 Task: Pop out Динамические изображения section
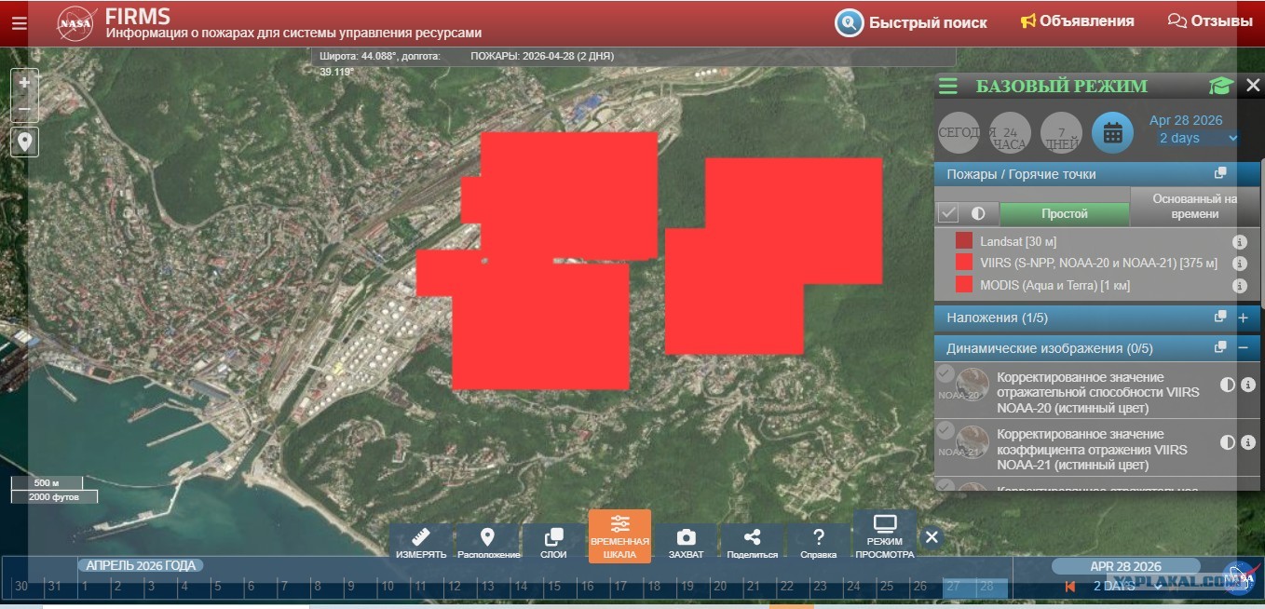coord(1220,347)
